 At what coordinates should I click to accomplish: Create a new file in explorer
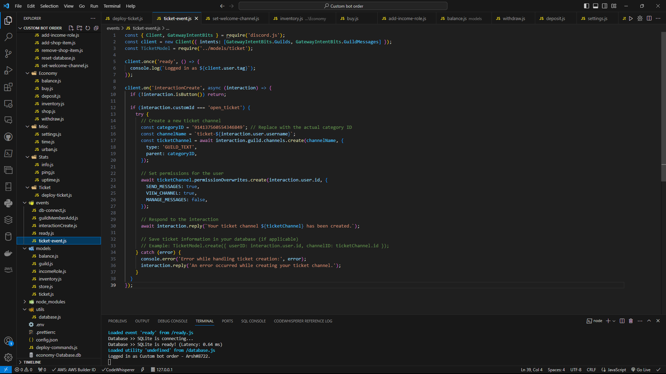coord(71,28)
